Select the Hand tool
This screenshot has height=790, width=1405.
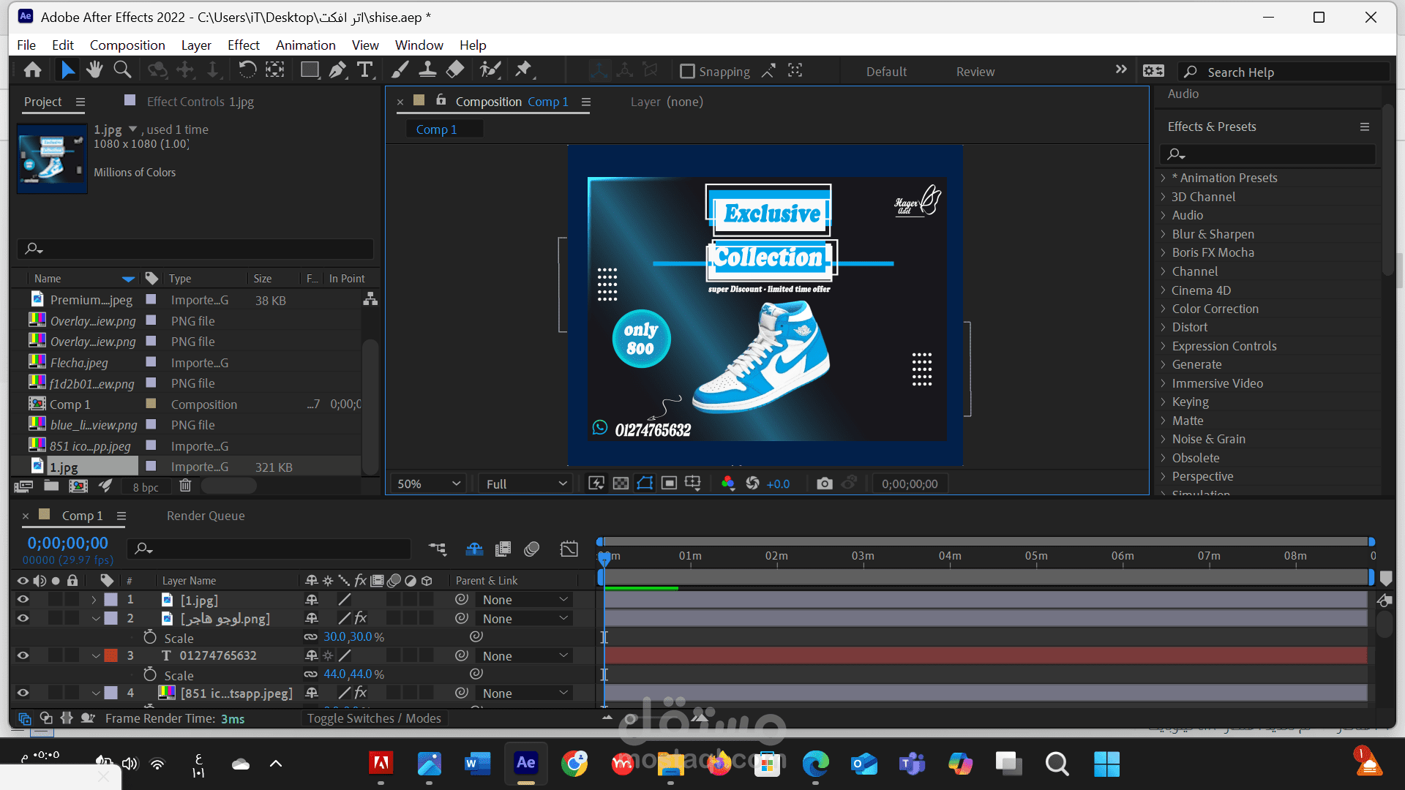point(94,70)
